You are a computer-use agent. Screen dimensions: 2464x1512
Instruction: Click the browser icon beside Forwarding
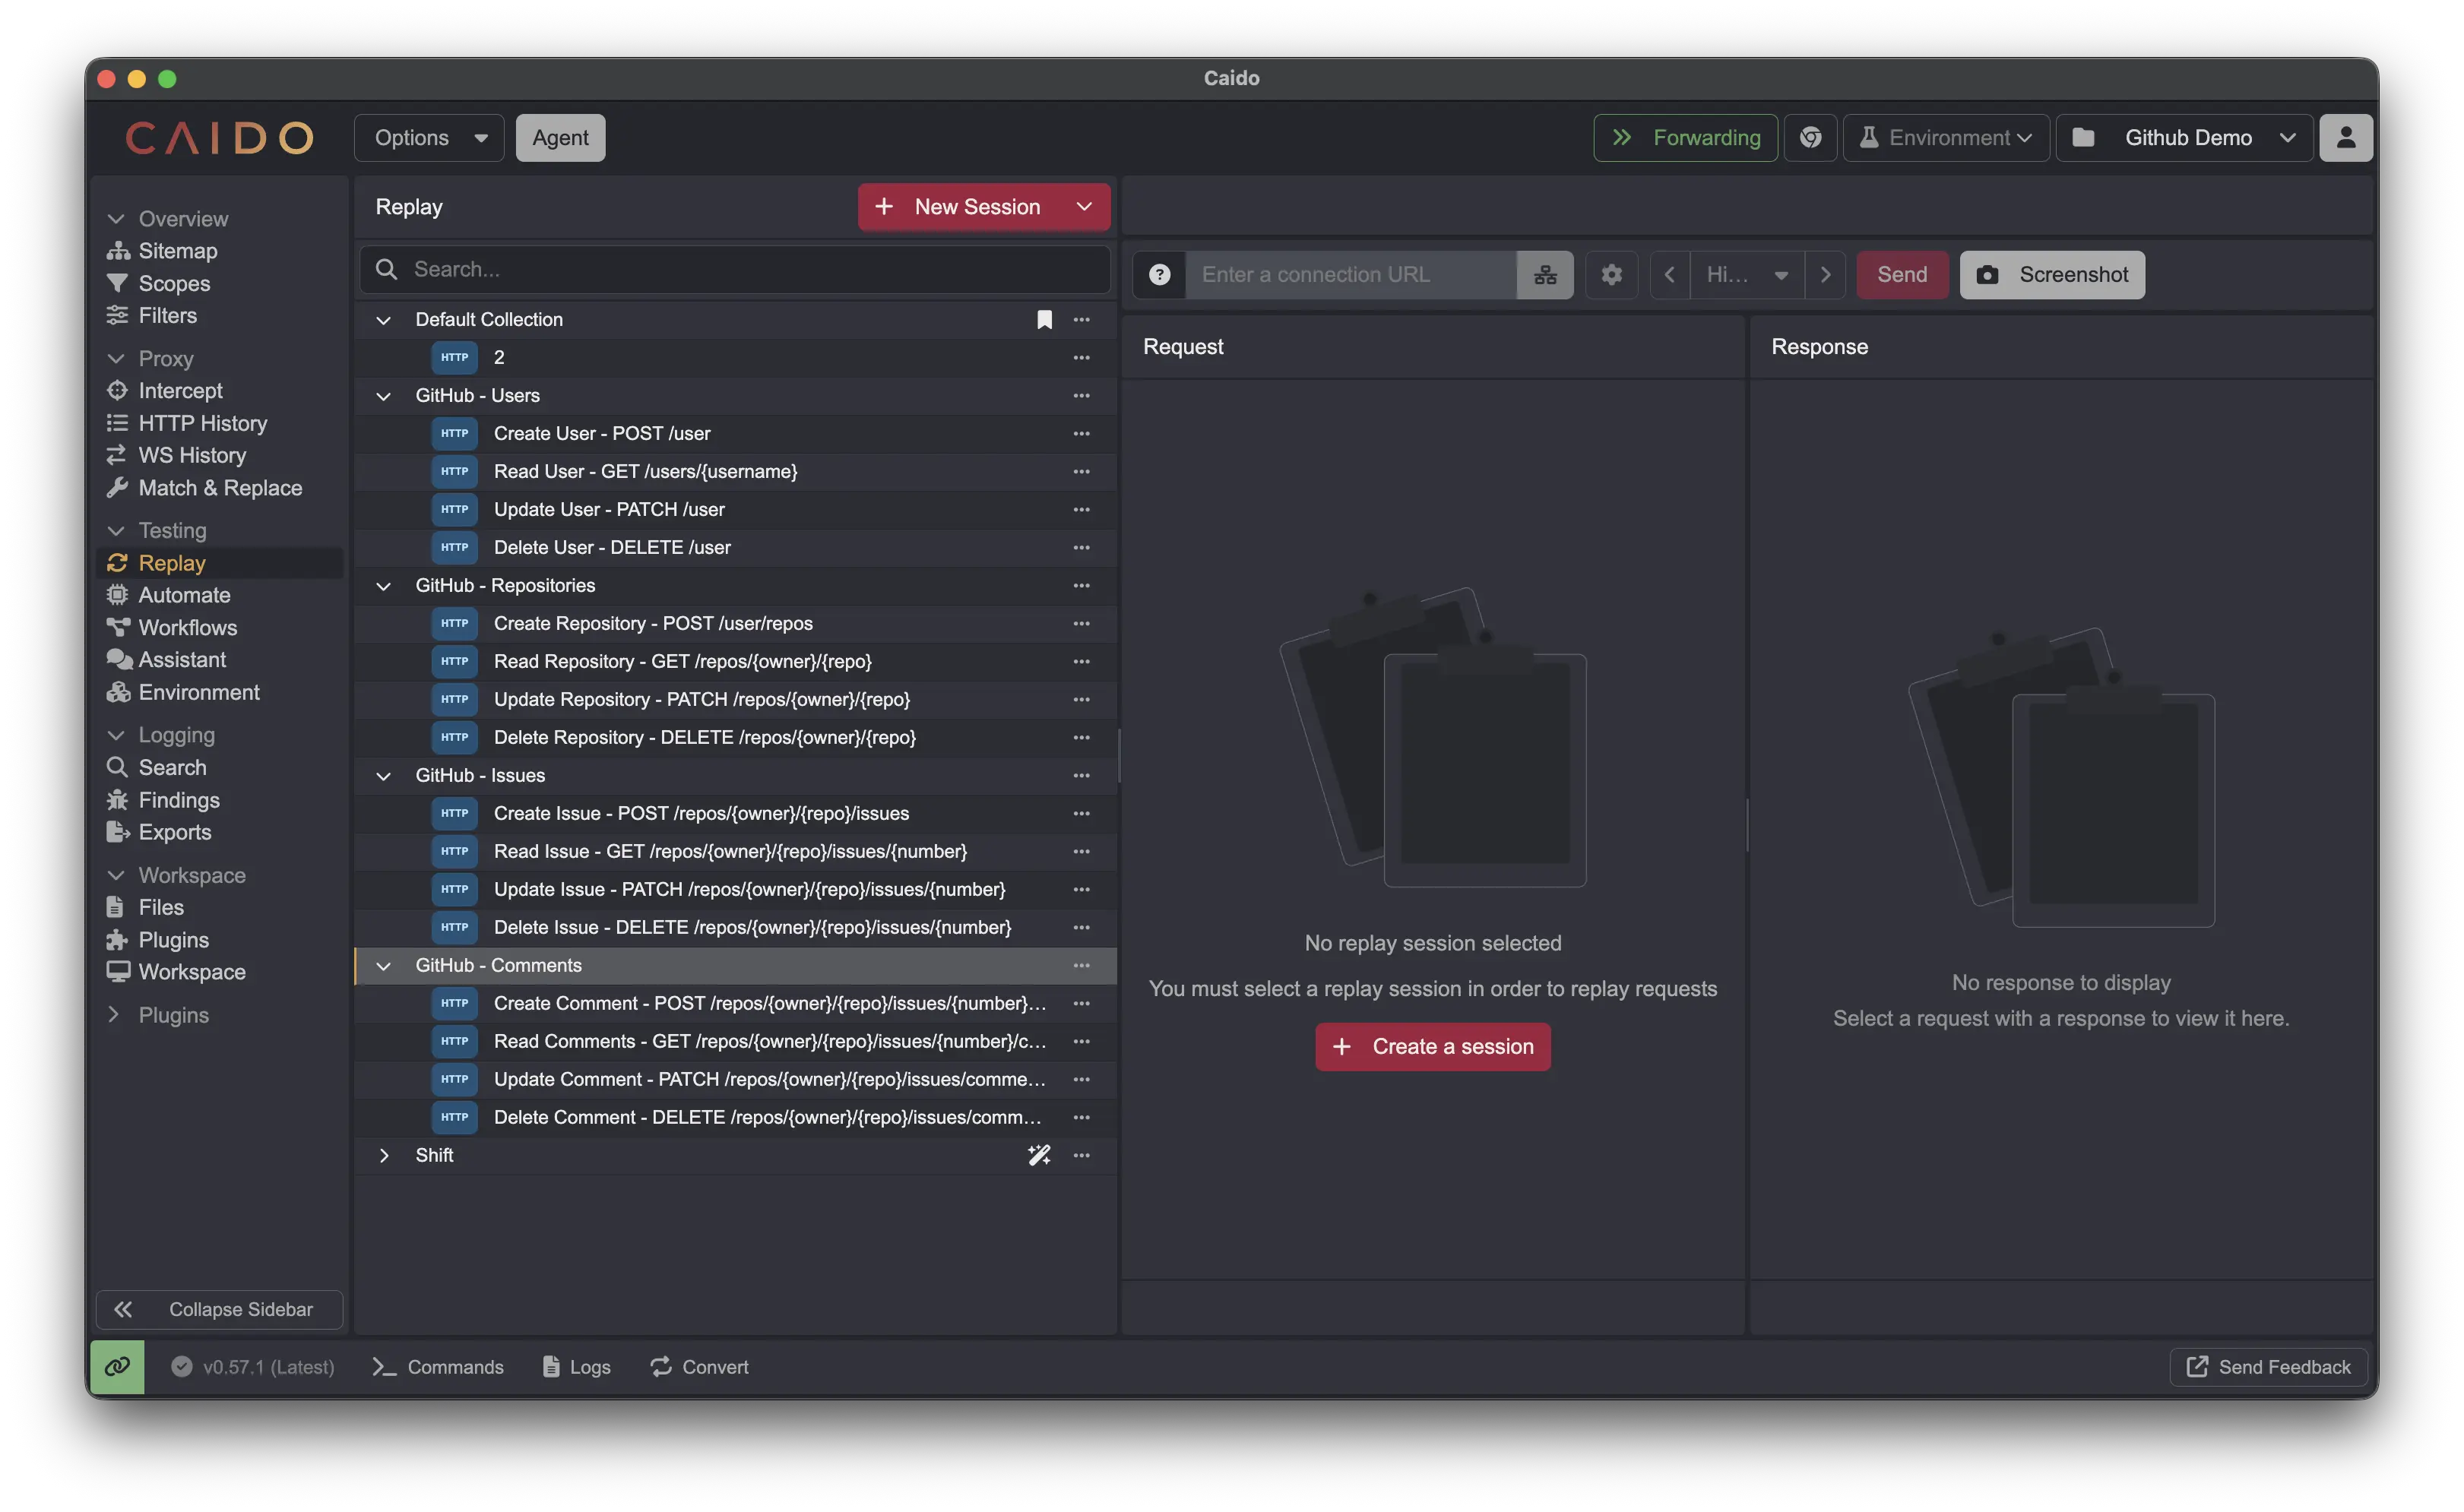click(x=1810, y=138)
